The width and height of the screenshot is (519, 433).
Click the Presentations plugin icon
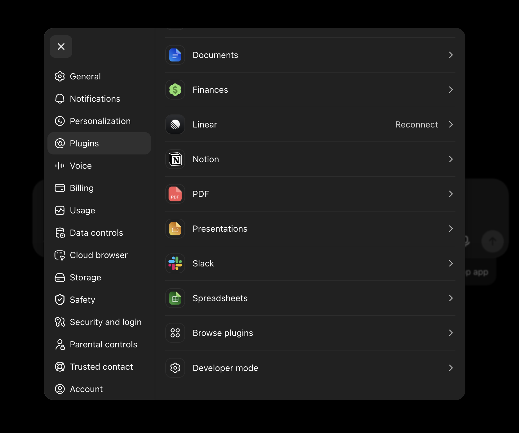click(175, 229)
